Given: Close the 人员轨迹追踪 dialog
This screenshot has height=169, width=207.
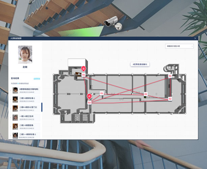Looking at the screenshot, I should pos(195,38).
